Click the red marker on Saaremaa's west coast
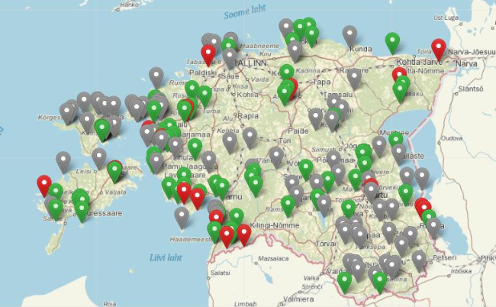 pyautogui.click(x=44, y=184)
